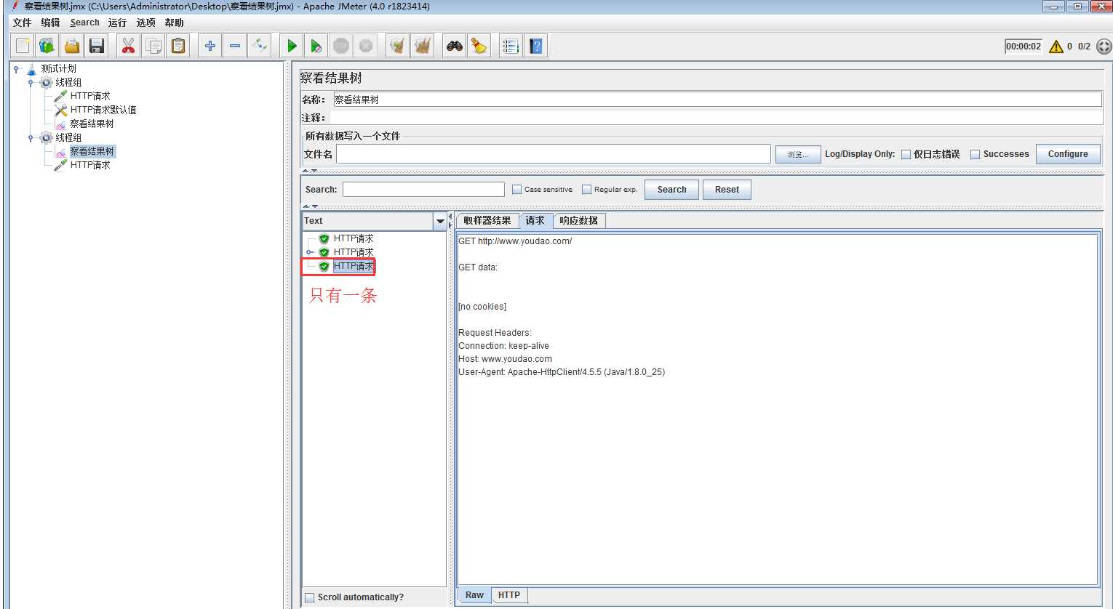Image resolution: width=1113 pixels, height=609 pixels.
Task: Open the 编辑 menu
Action: click(x=51, y=23)
